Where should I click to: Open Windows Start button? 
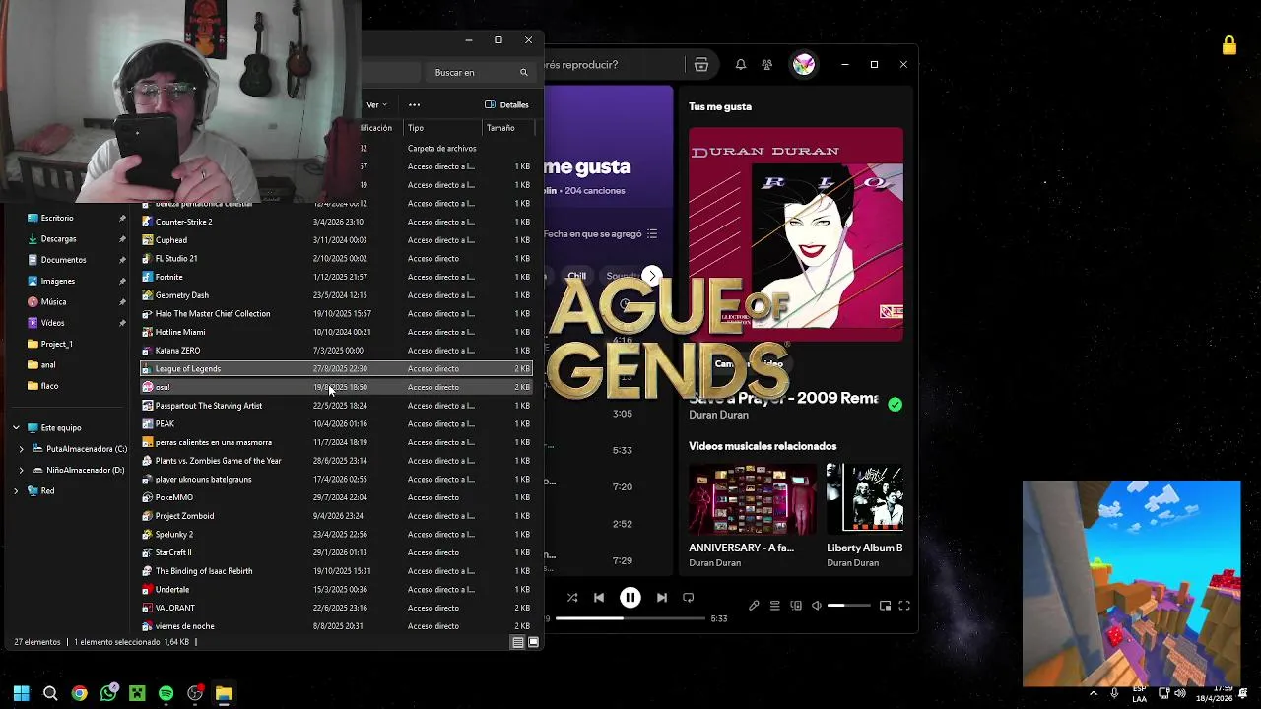pyautogui.click(x=21, y=693)
